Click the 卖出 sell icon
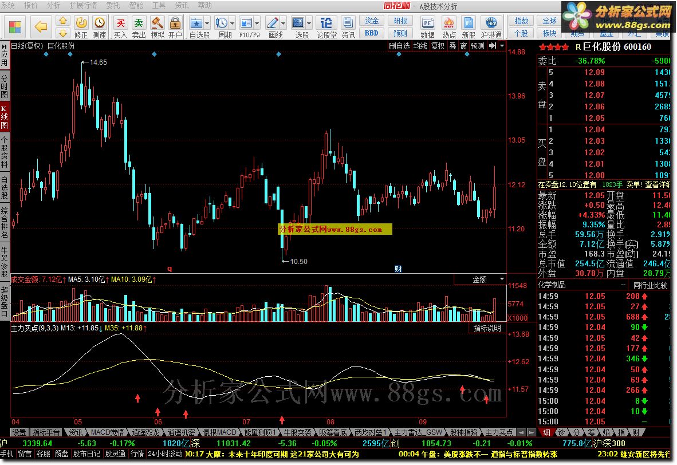 coord(139,27)
